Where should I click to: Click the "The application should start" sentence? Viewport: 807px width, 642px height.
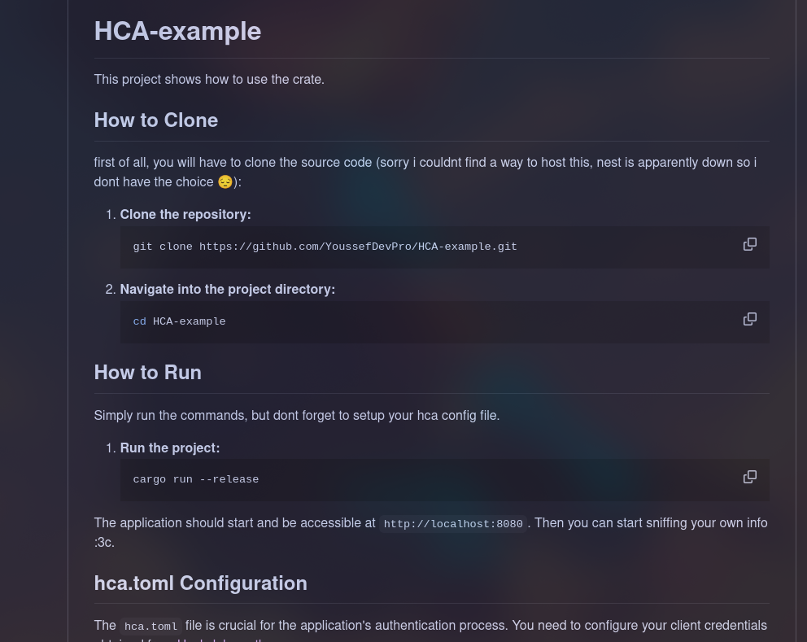pyautogui.click(x=234, y=523)
